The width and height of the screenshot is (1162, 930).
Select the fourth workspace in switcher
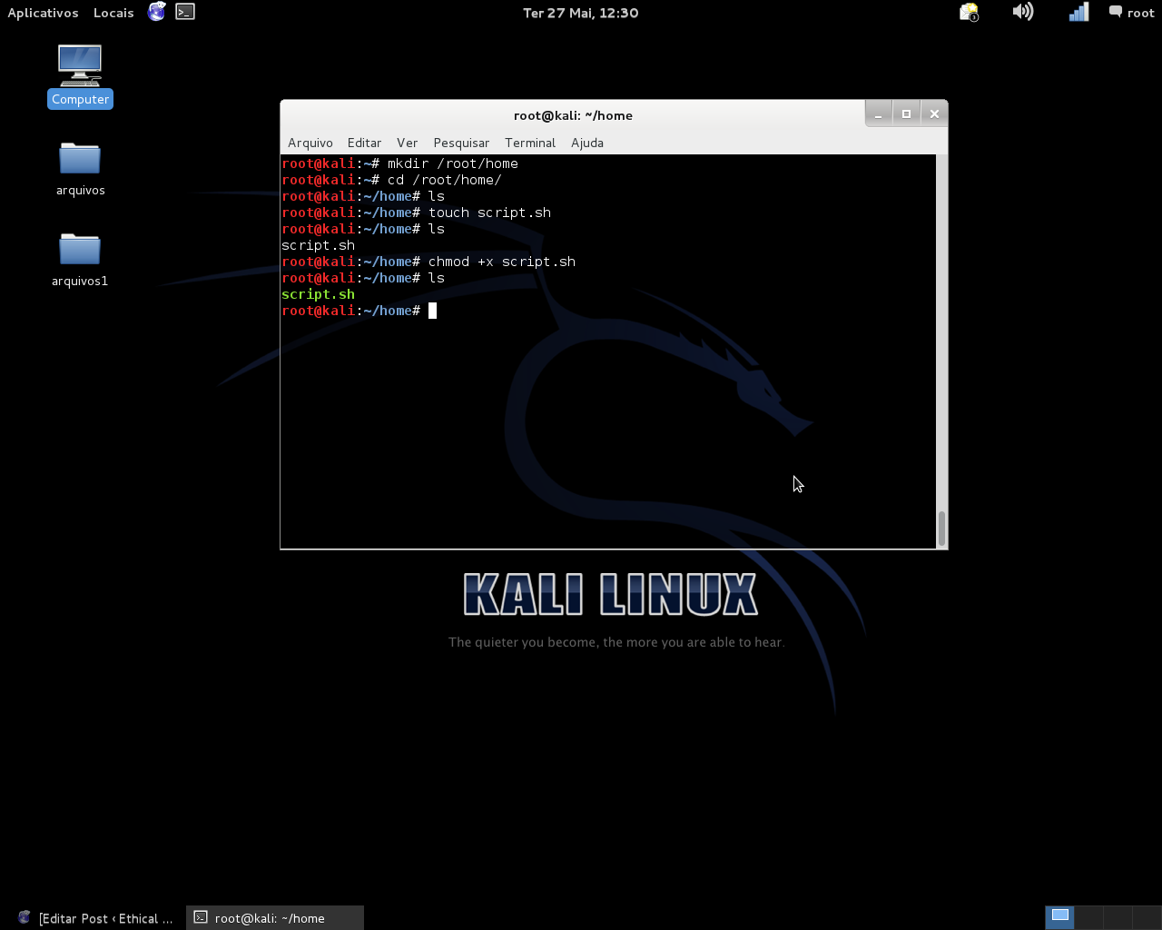click(x=1146, y=917)
